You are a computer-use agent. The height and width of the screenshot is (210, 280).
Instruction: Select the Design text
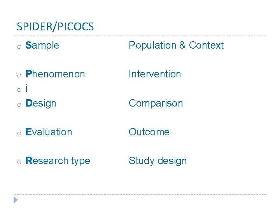(x=41, y=103)
